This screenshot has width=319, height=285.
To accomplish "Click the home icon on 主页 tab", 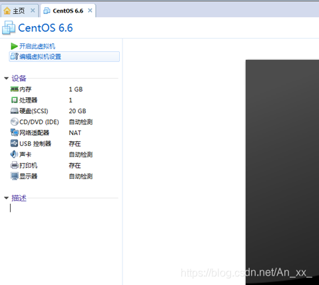I will (x=7, y=11).
